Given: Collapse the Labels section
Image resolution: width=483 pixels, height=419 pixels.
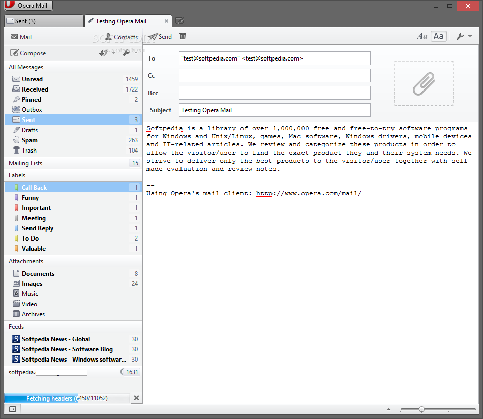Looking at the screenshot, I should (x=73, y=175).
